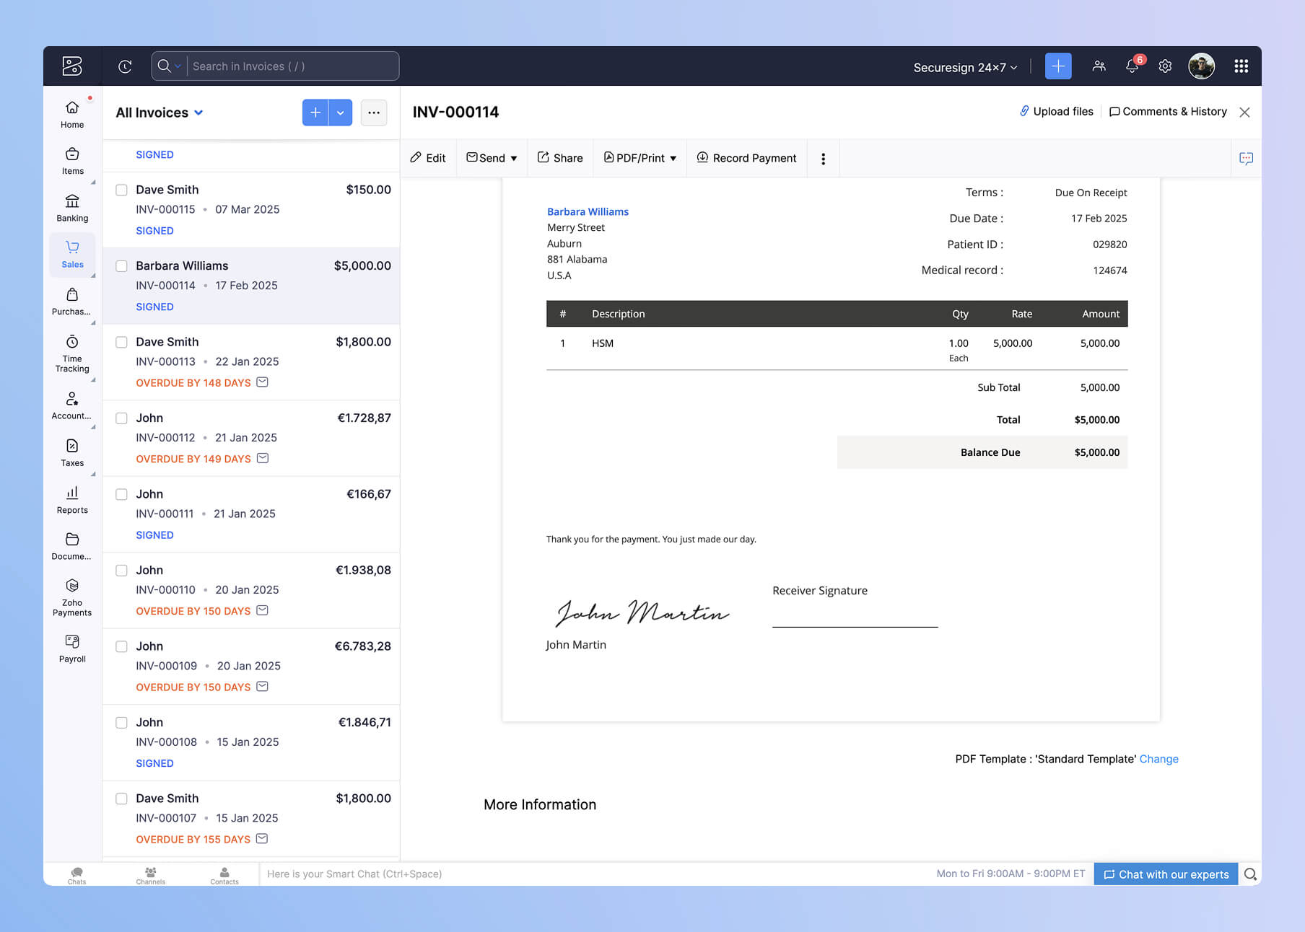The image size is (1305, 932).
Task: Click Record Payment
Action: click(x=746, y=158)
